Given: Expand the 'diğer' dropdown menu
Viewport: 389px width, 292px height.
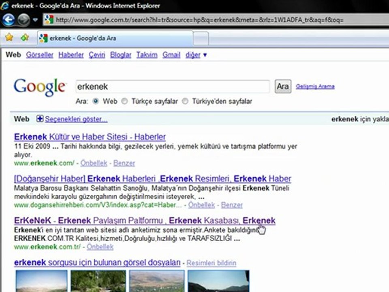Looking at the screenshot, I should [x=196, y=55].
